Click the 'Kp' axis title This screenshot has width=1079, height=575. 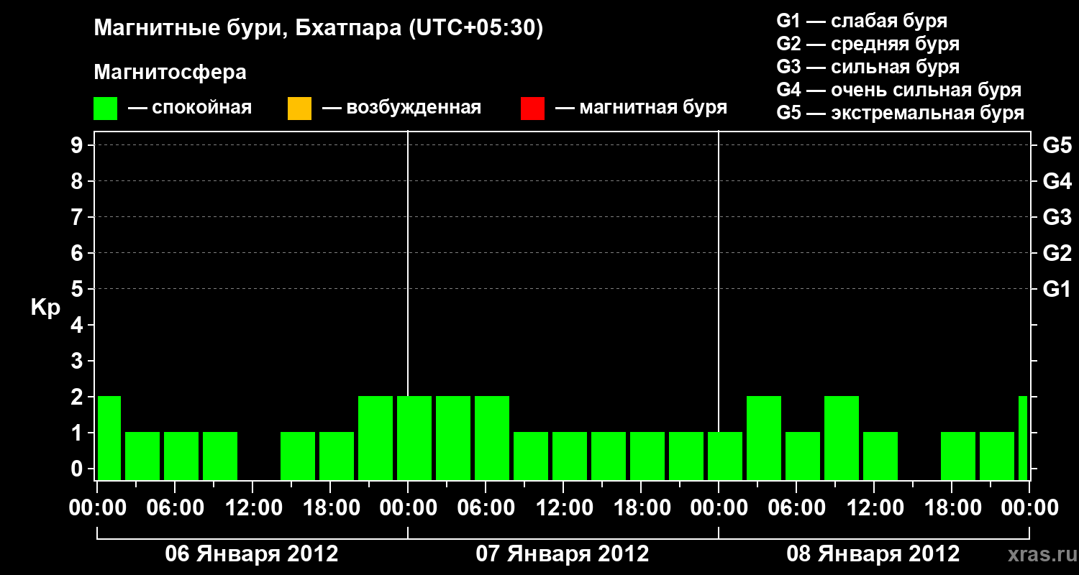pos(45,308)
